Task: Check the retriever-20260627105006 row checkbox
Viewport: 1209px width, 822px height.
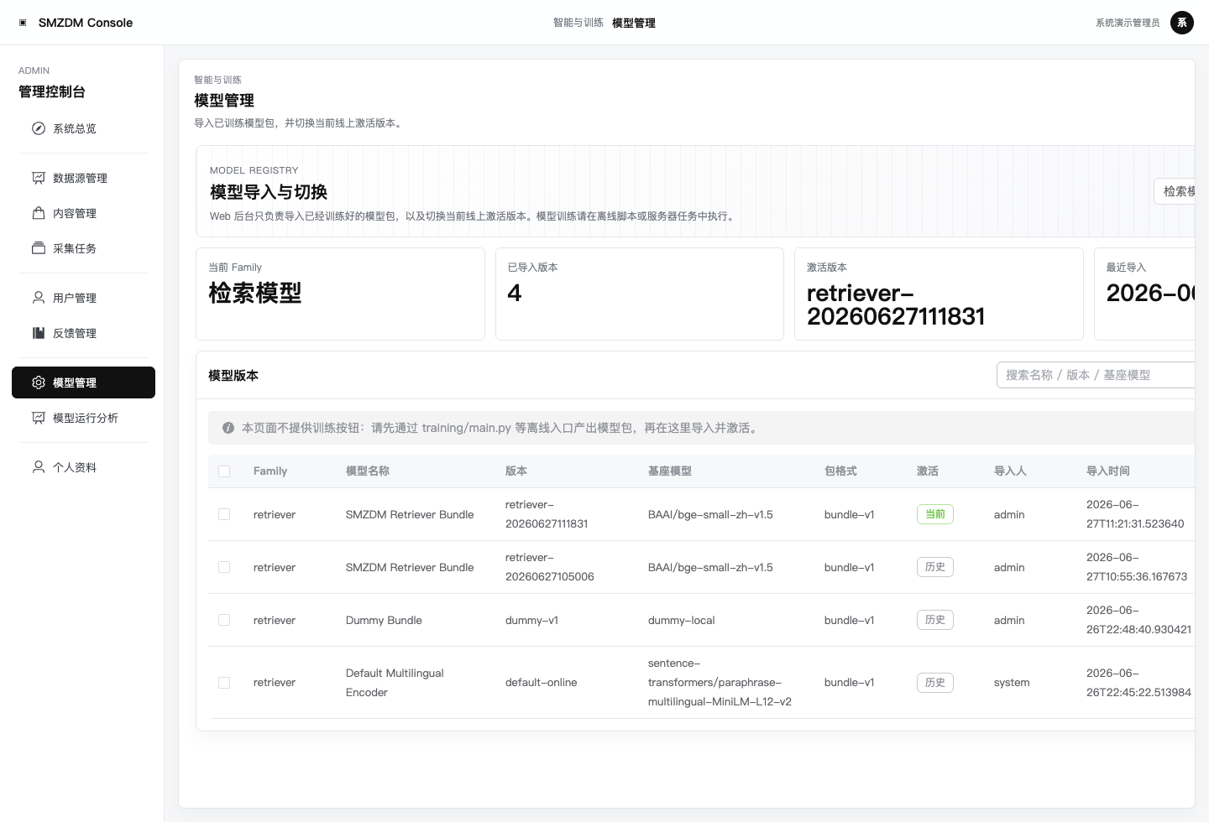Action: (x=224, y=567)
